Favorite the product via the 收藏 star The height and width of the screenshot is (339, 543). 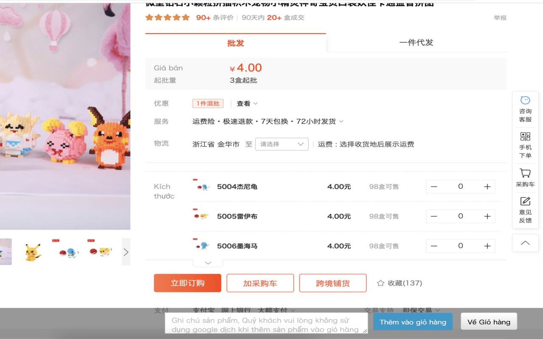coord(381,283)
